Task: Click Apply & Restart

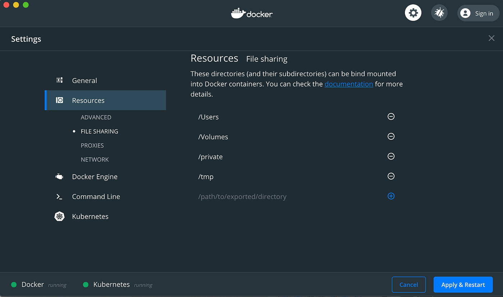Action: tap(463, 285)
